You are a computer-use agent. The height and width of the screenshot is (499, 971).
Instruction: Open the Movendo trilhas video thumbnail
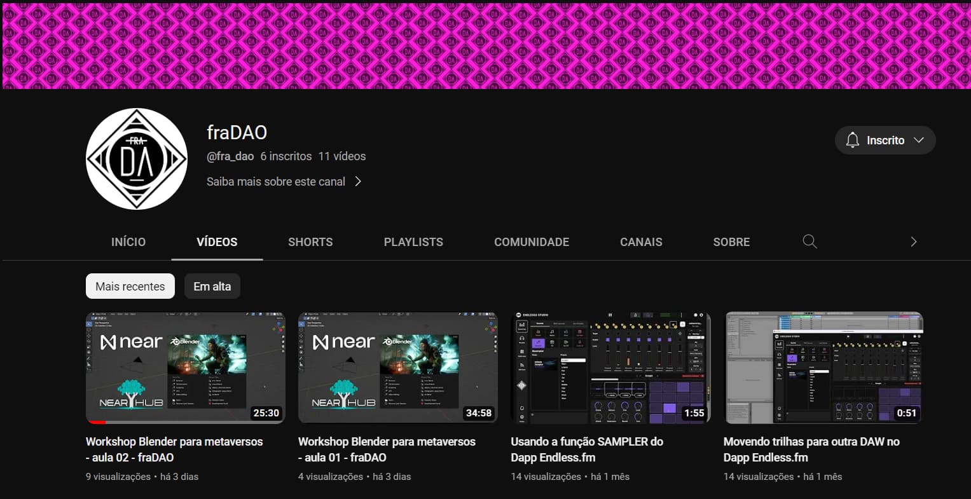(x=823, y=367)
